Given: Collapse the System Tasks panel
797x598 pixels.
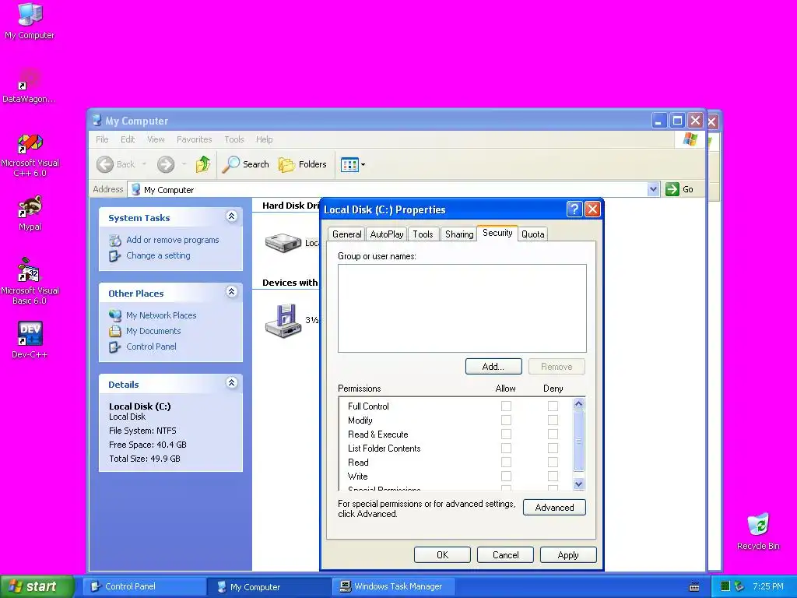Looking at the screenshot, I should [x=231, y=216].
